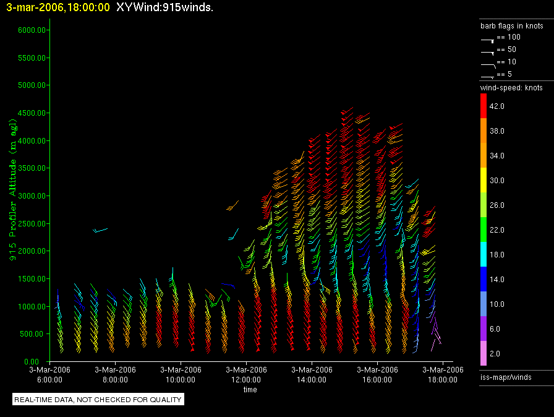Click the 'barb flags in knots' legend header
The height and width of the screenshot is (417, 554).
511,26
